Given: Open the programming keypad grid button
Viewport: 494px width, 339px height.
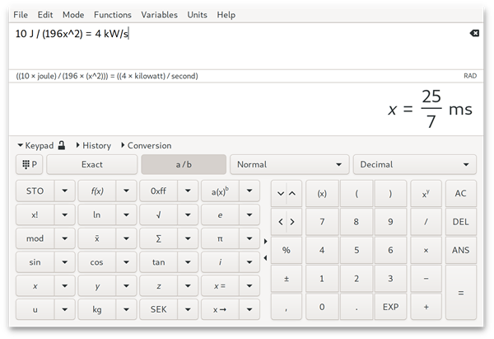Looking at the screenshot, I should [x=30, y=164].
